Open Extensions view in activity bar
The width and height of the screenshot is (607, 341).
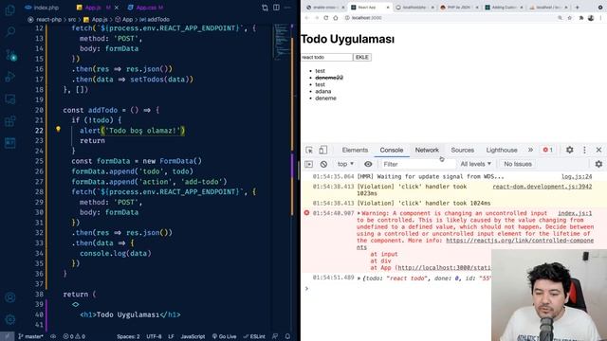[10, 121]
